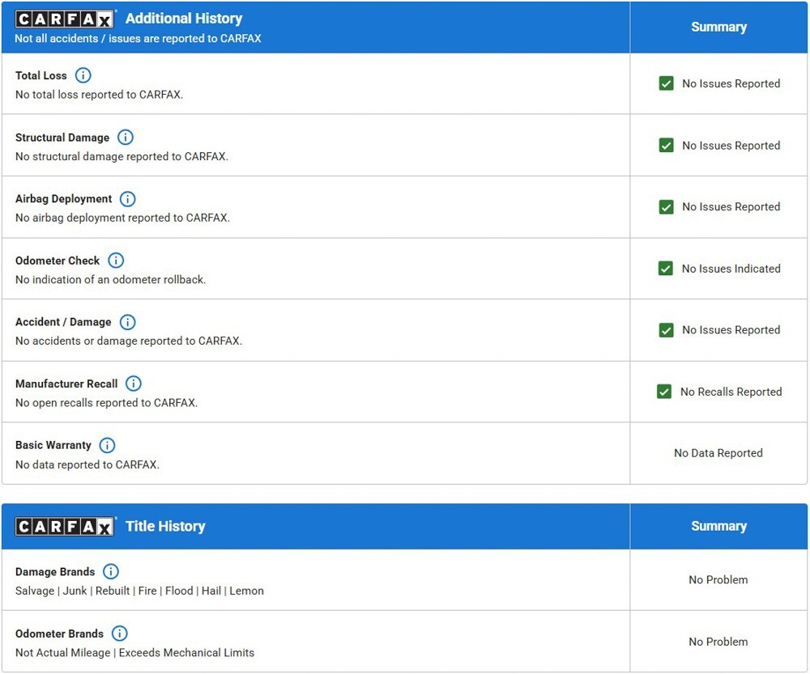Image resolution: width=810 pixels, height=674 pixels.
Task: Click the Accident / Damage info icon
Action: pyautogui.click(x=127, y=322)
